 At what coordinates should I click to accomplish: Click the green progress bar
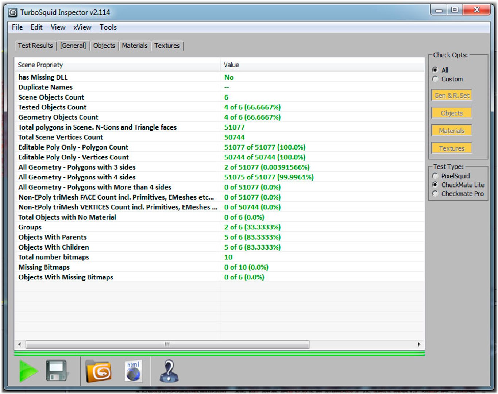(220, 353)
